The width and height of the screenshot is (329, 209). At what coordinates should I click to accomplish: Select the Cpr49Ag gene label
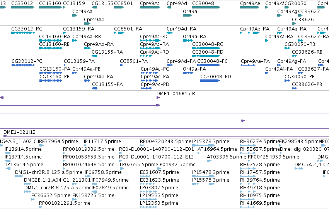(x=287, y=12)
